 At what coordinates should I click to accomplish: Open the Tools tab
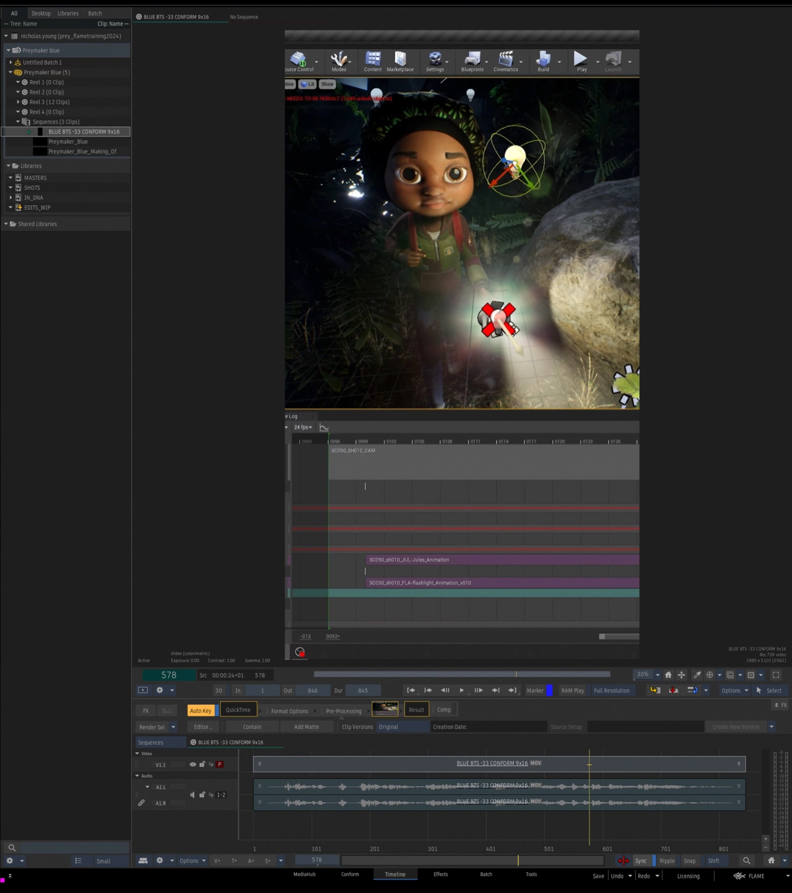coord(531,874)
